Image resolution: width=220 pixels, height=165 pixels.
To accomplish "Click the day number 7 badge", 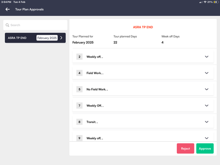I will click(x=79, y=106).
